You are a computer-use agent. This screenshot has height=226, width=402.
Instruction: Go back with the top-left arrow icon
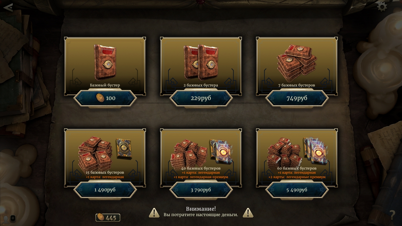[x=8, y=7]
